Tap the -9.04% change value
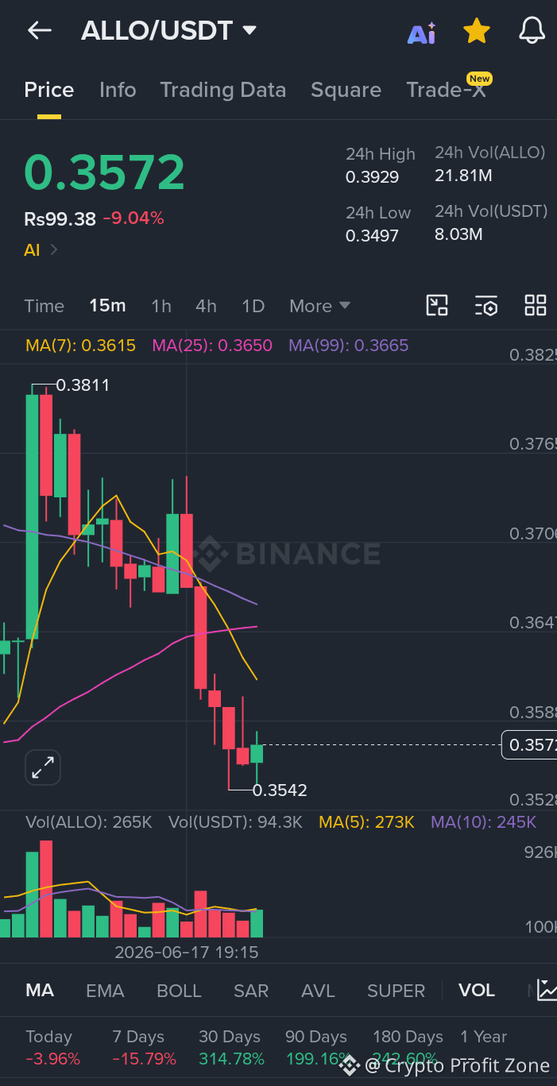The image size is (557, 1086). click(x=133, y=218)
